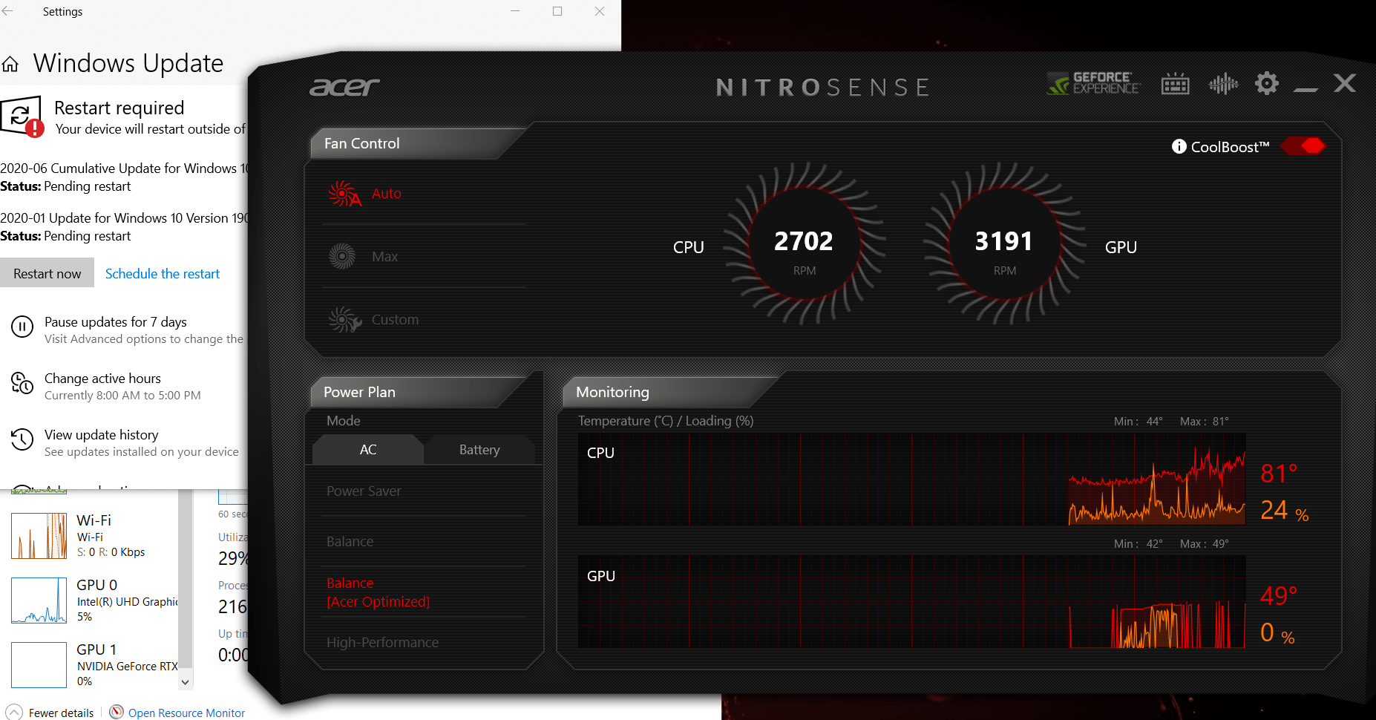The height and width of the screenshot is (720, 1376).
Task: Click the GPU 49° temperature reading
Action: pyautogui.click(x=1279, y=596)
